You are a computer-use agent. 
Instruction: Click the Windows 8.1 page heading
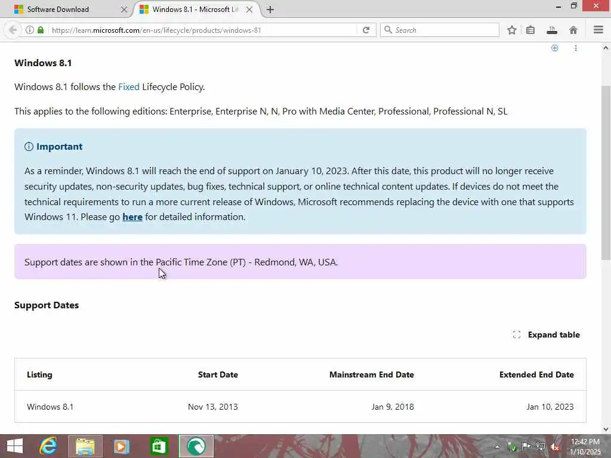tap(43, 63)
